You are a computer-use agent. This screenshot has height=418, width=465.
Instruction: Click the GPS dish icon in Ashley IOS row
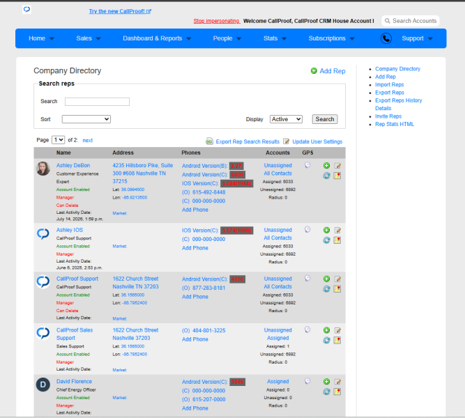307,229
